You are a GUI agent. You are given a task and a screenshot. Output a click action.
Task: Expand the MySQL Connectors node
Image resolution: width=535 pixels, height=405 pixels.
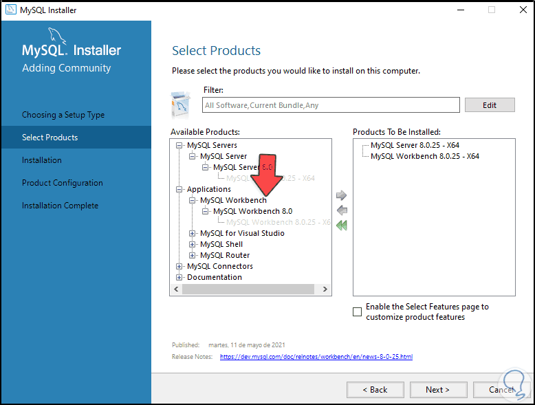(179, 266)
